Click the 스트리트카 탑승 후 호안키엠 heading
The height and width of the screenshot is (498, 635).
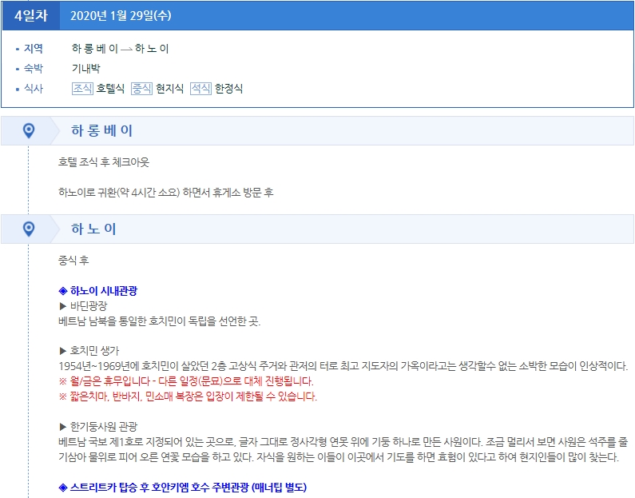pyautogui.click(x=183, y=487)
